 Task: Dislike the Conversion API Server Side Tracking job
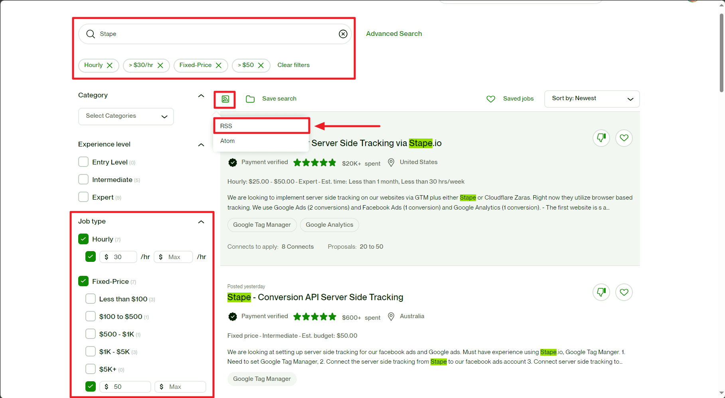coord(601,292)
